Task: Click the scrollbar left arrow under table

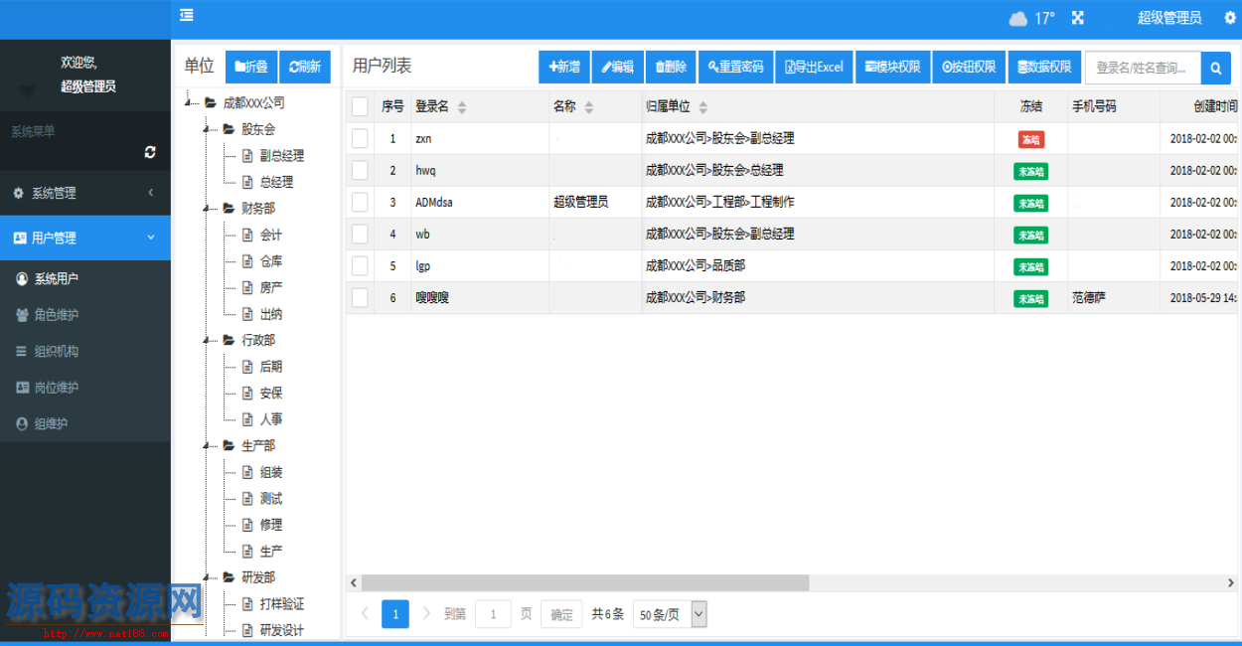Action: pos(353,583)
